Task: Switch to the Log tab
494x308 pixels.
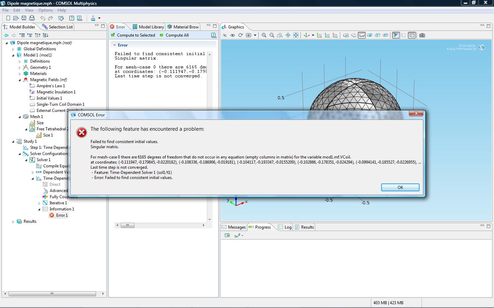Action: [285, 227]
